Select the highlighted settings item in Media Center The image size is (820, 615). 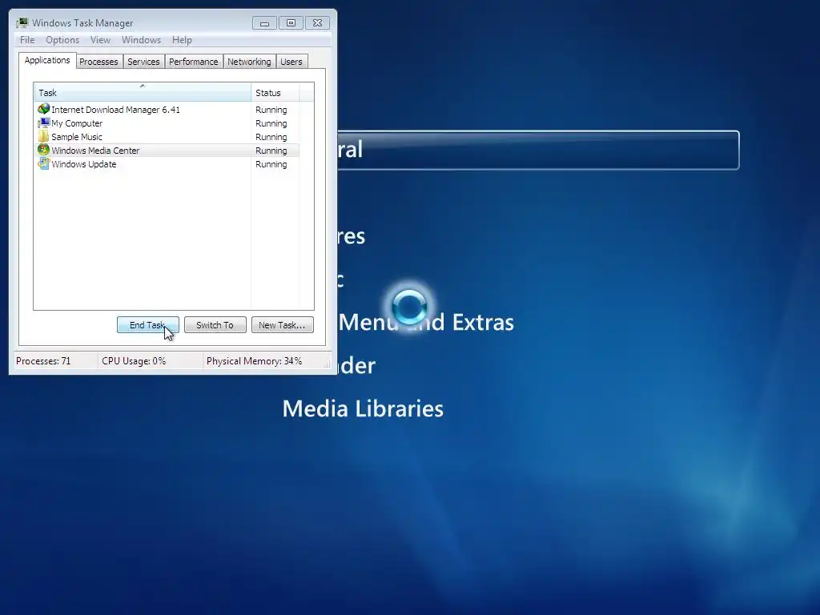tap(538, 150)
